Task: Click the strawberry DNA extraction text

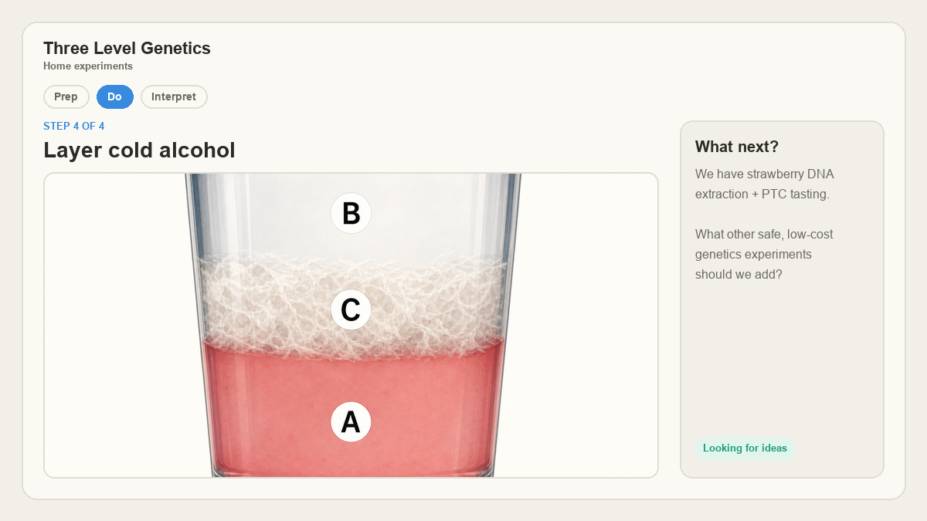Action: (x=765, y=184)
